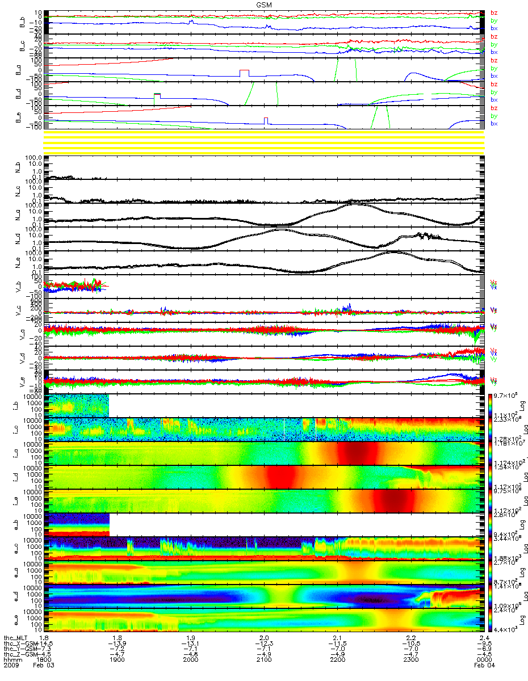Select the by legend entry of B_d panel
The width and height of the screenshot is (528, 681).
click(494, 92)
